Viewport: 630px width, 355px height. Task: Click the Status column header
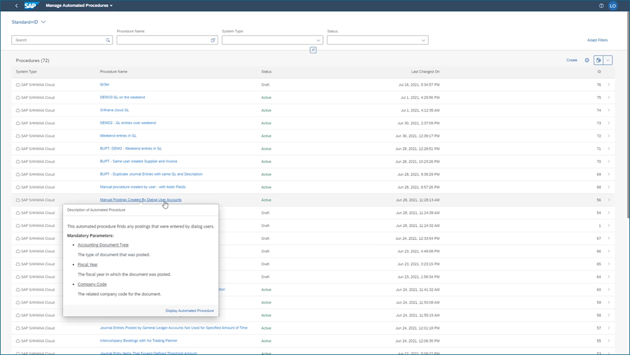tap(266, 72)
